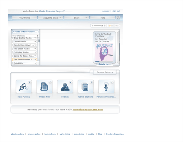Click the info icon on Friends tile

pos(71,82)
